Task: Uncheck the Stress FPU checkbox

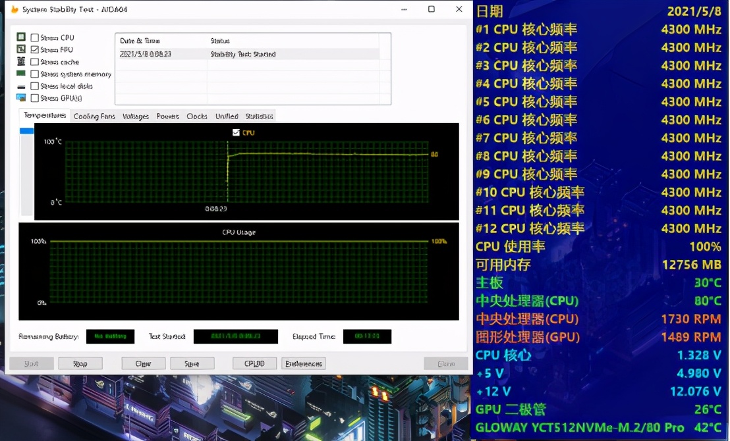Action: coord(35,50)
